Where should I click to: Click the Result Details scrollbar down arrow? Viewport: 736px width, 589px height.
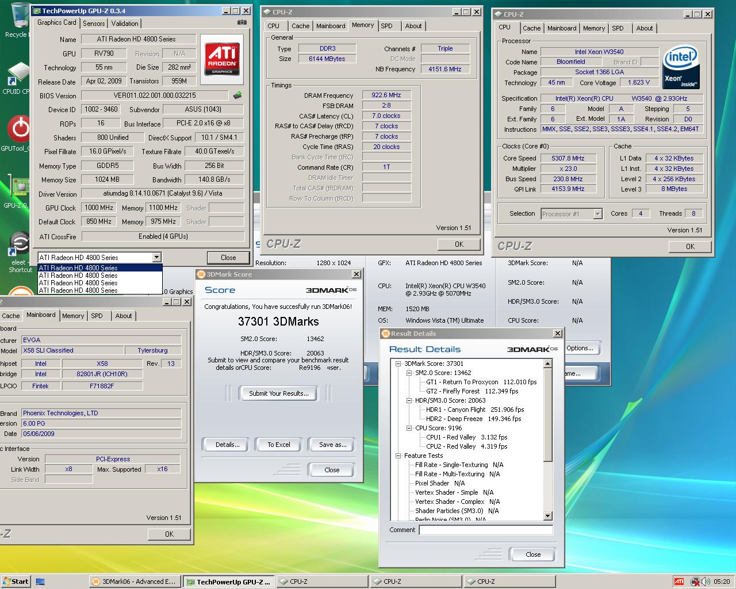pyautogui.click(x=547, y=516)
